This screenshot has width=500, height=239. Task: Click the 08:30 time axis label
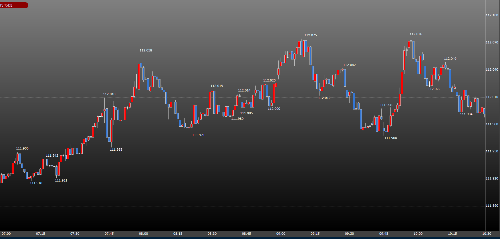click(212, 234)
